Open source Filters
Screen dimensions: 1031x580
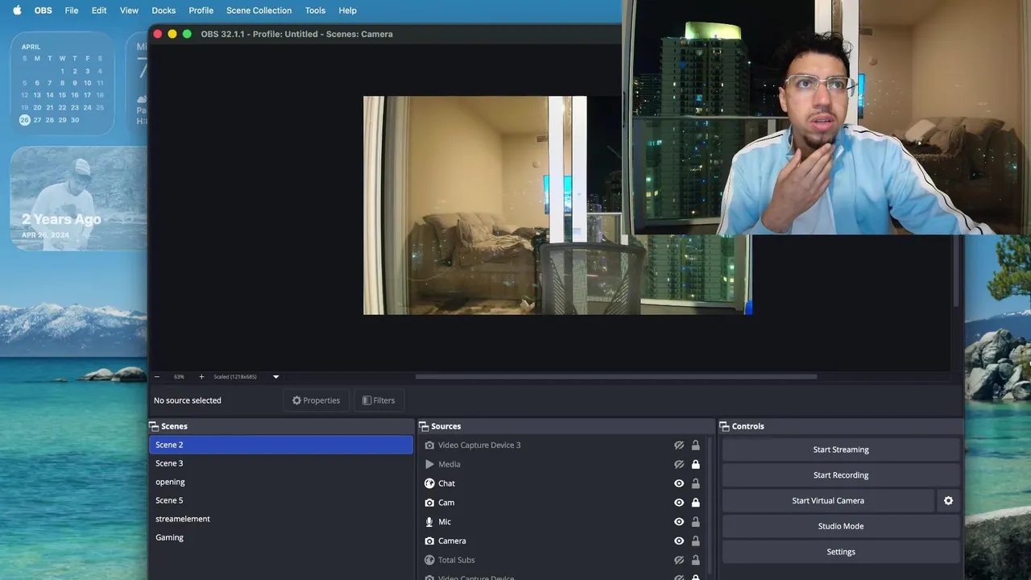[x=379, y=400]
